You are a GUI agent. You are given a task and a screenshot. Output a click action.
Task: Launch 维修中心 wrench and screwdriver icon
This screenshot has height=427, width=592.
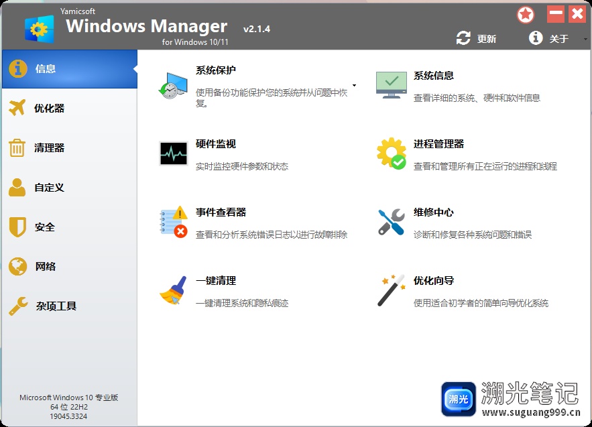tap(392, 222)
